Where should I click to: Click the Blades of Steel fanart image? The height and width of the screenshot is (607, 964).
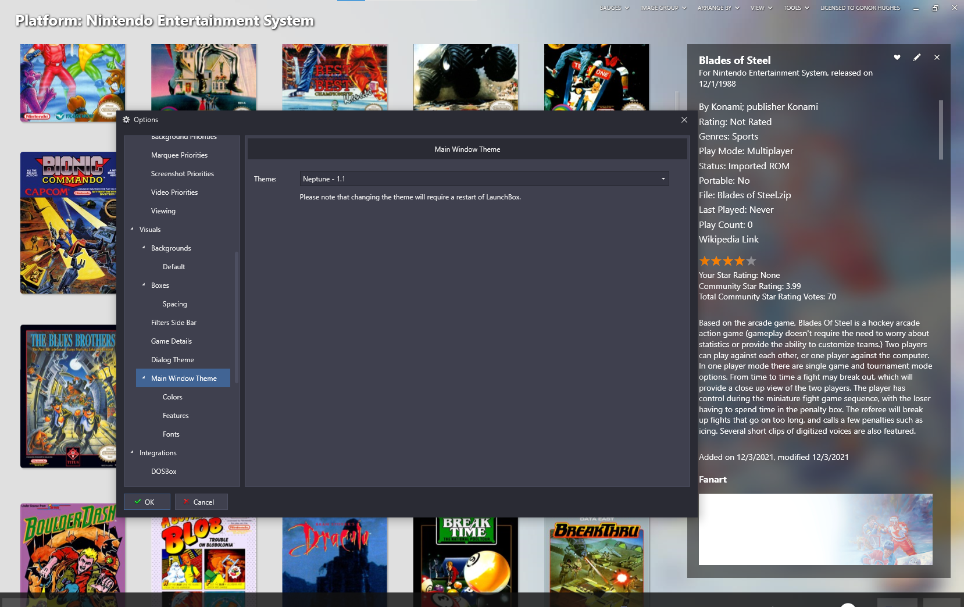coord(816,530)
